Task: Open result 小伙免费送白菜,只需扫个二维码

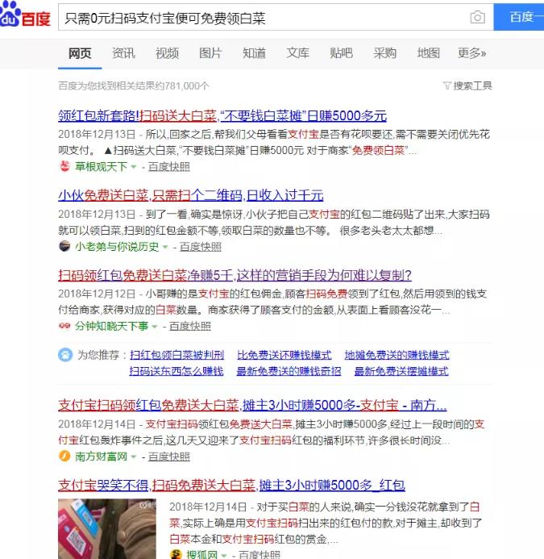Action: [190, 195]
